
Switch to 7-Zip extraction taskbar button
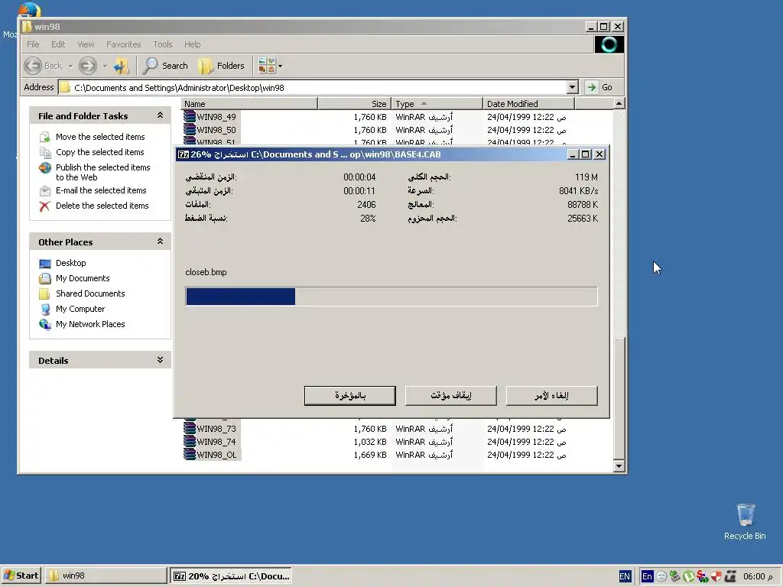click(231, 576)
